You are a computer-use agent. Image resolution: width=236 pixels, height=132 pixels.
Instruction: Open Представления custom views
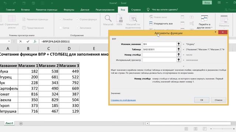tap(33, 28)
